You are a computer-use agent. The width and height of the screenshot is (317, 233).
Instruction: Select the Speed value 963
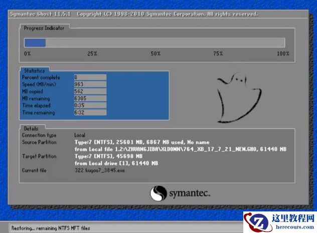click(90, 84)
